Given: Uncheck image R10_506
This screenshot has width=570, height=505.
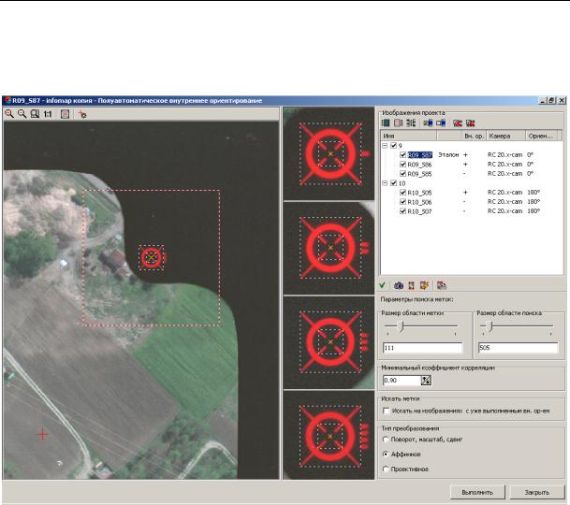Looking at the screenshot, I should tap(402, 202).
